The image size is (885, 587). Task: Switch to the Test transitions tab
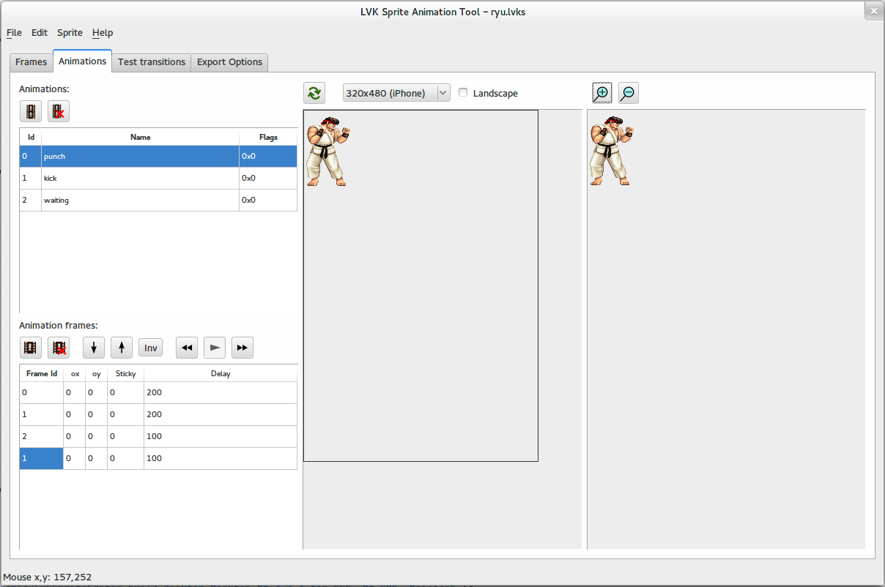(x=151, y=62)
